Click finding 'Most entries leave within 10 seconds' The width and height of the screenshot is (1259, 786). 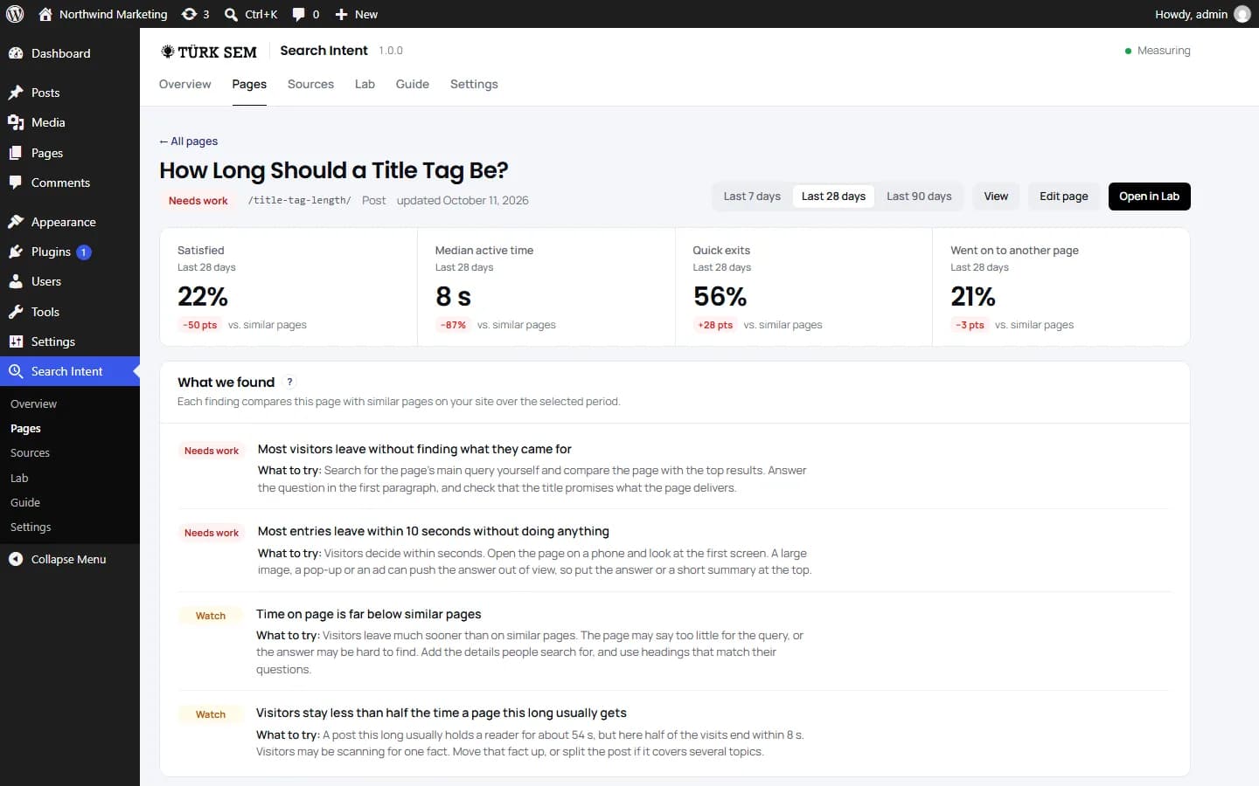pyautogui.click(x=434, y=531)
